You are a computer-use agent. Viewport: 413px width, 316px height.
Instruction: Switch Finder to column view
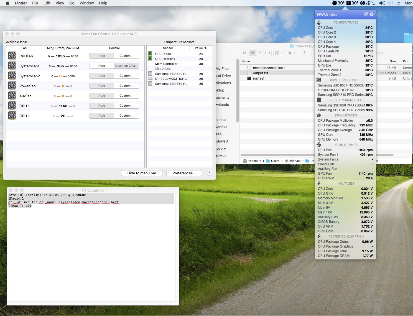260,53
